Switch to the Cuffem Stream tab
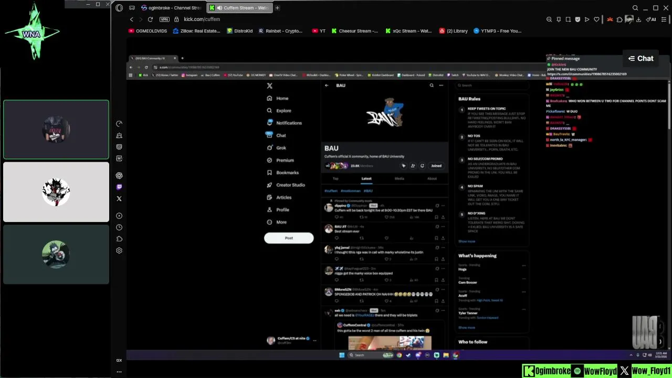672x378 pixels. (239, 8)
